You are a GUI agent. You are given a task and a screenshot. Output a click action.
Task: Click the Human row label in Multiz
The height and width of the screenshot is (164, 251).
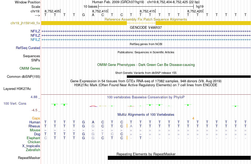click(35, 122)
